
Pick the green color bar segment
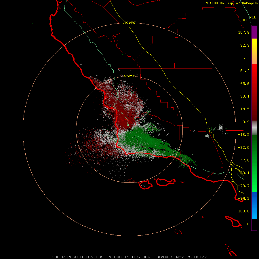pos(254,163)
